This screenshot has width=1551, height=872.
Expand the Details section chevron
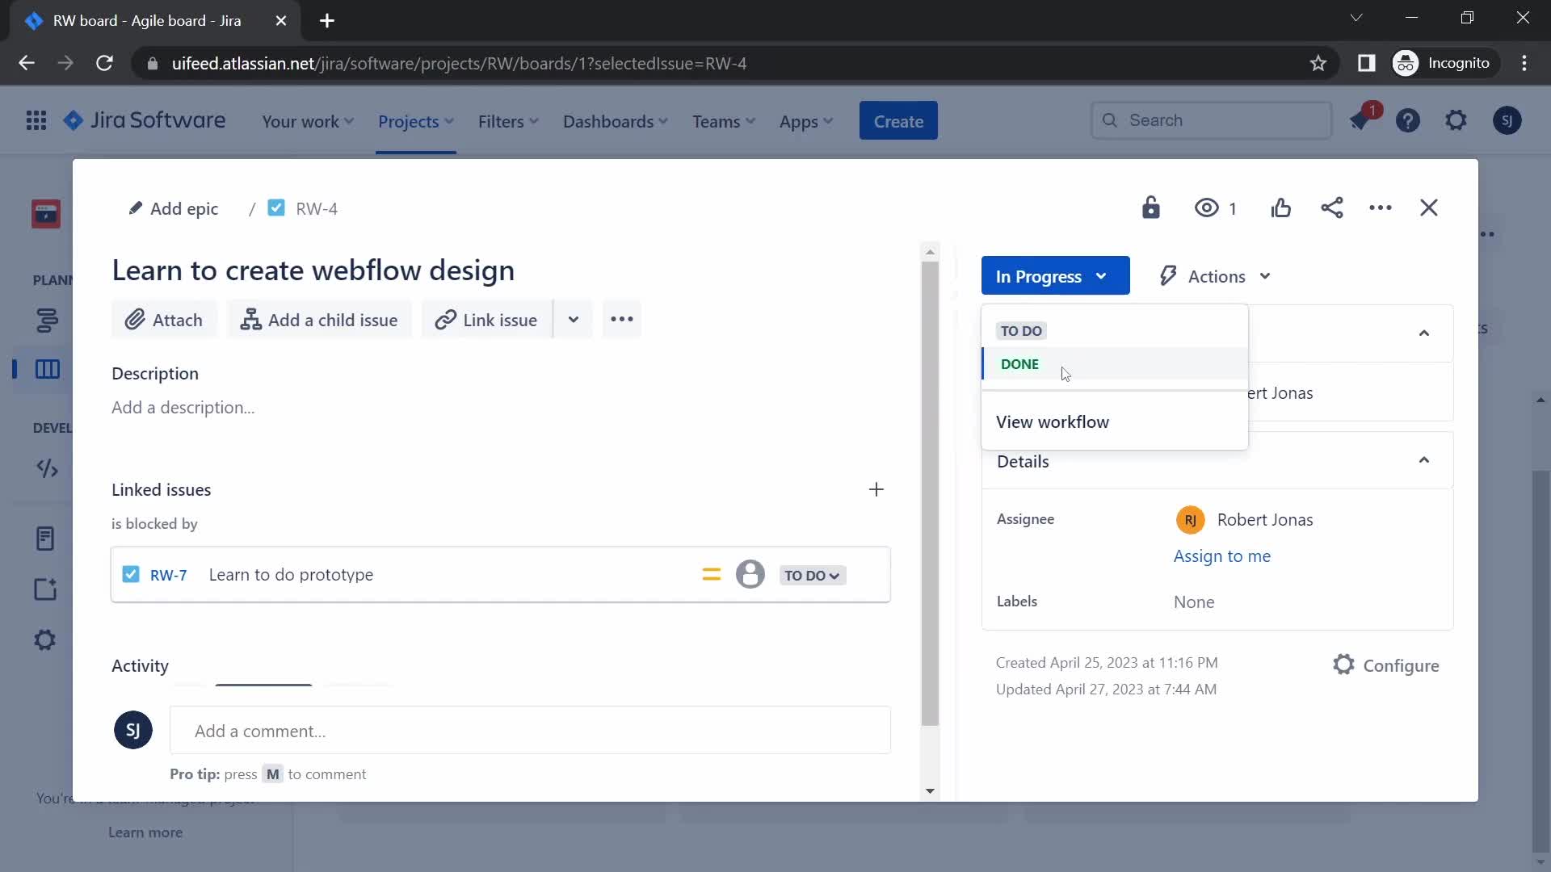[x=1424, y=460]
